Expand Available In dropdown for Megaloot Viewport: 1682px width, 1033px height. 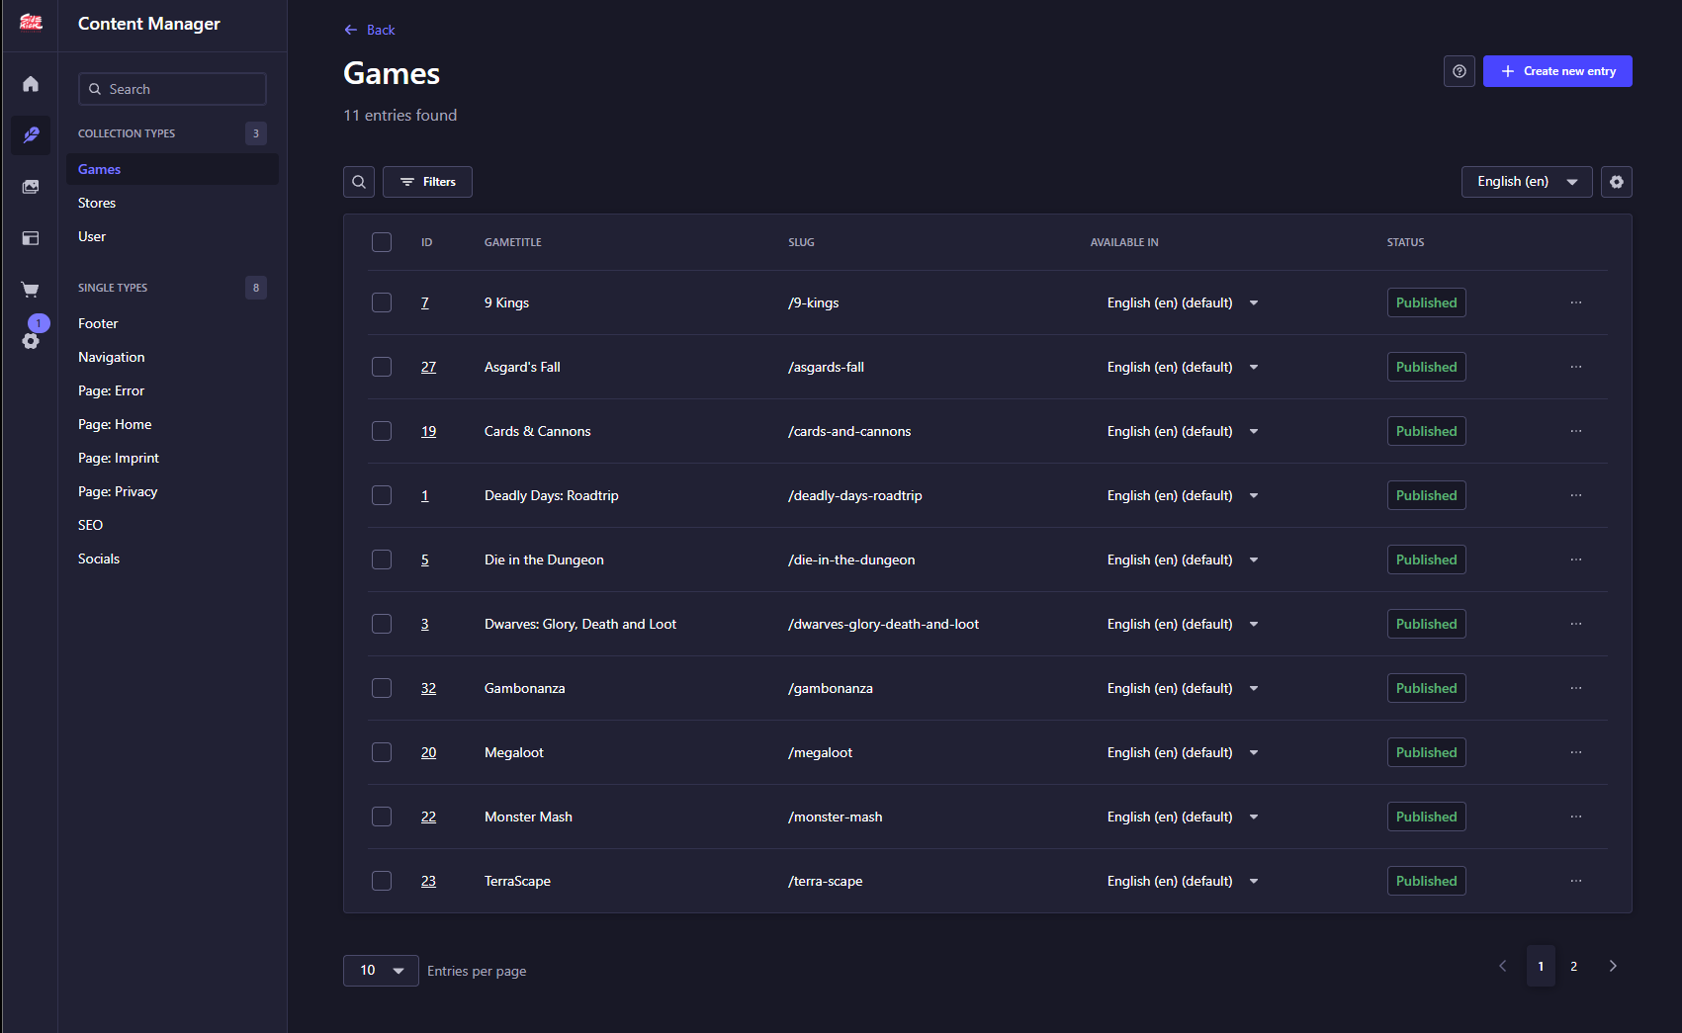[1254, 752]
